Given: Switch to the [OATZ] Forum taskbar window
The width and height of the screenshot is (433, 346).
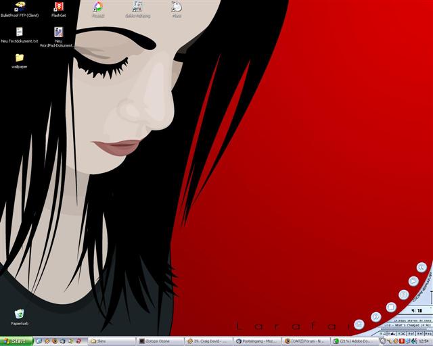Looking at the screenshot, I should pyautogui.click(x=306, y=341).
